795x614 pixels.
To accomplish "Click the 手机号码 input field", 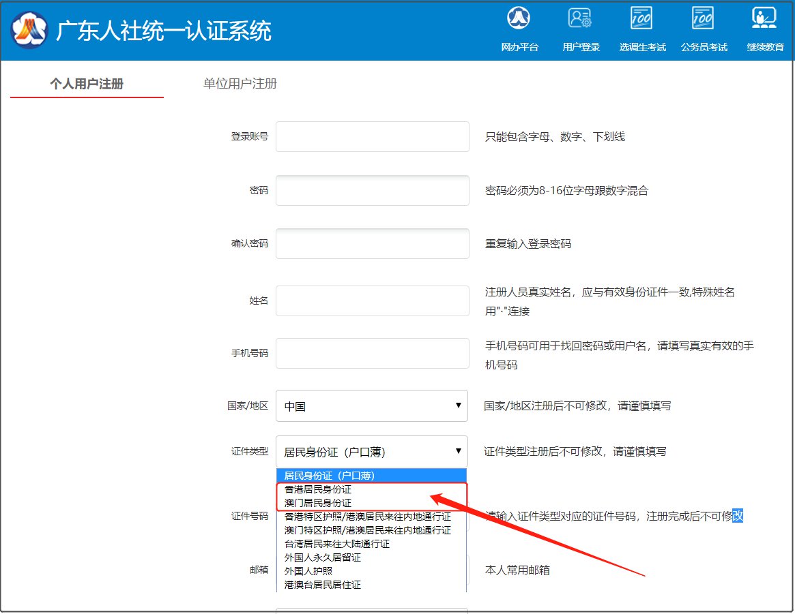I will point(372,353).
